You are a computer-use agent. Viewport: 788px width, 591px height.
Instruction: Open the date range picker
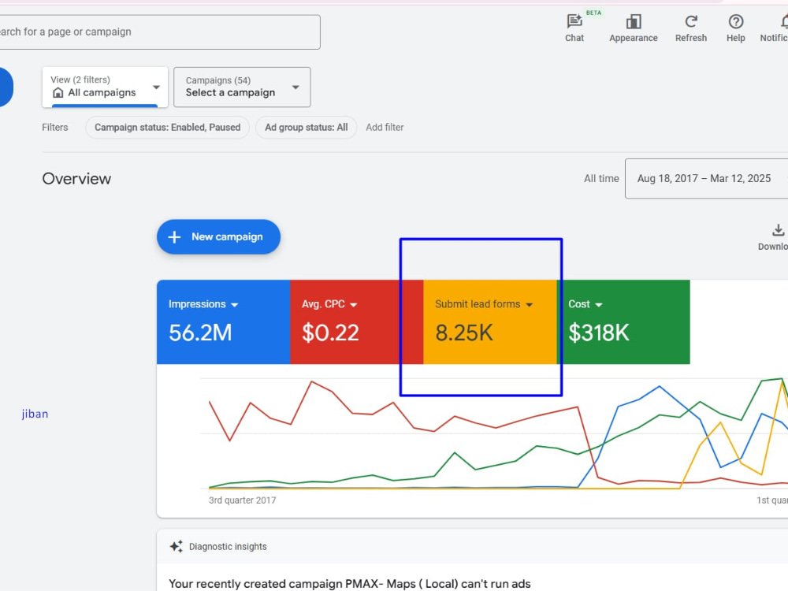pyautogui.click(x=706, y=178)
